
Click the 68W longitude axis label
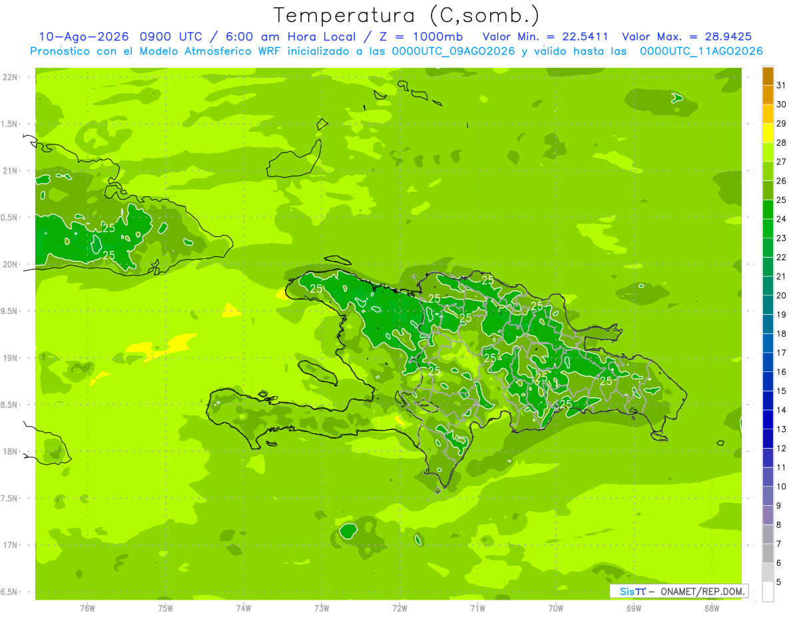coord(712,608)
